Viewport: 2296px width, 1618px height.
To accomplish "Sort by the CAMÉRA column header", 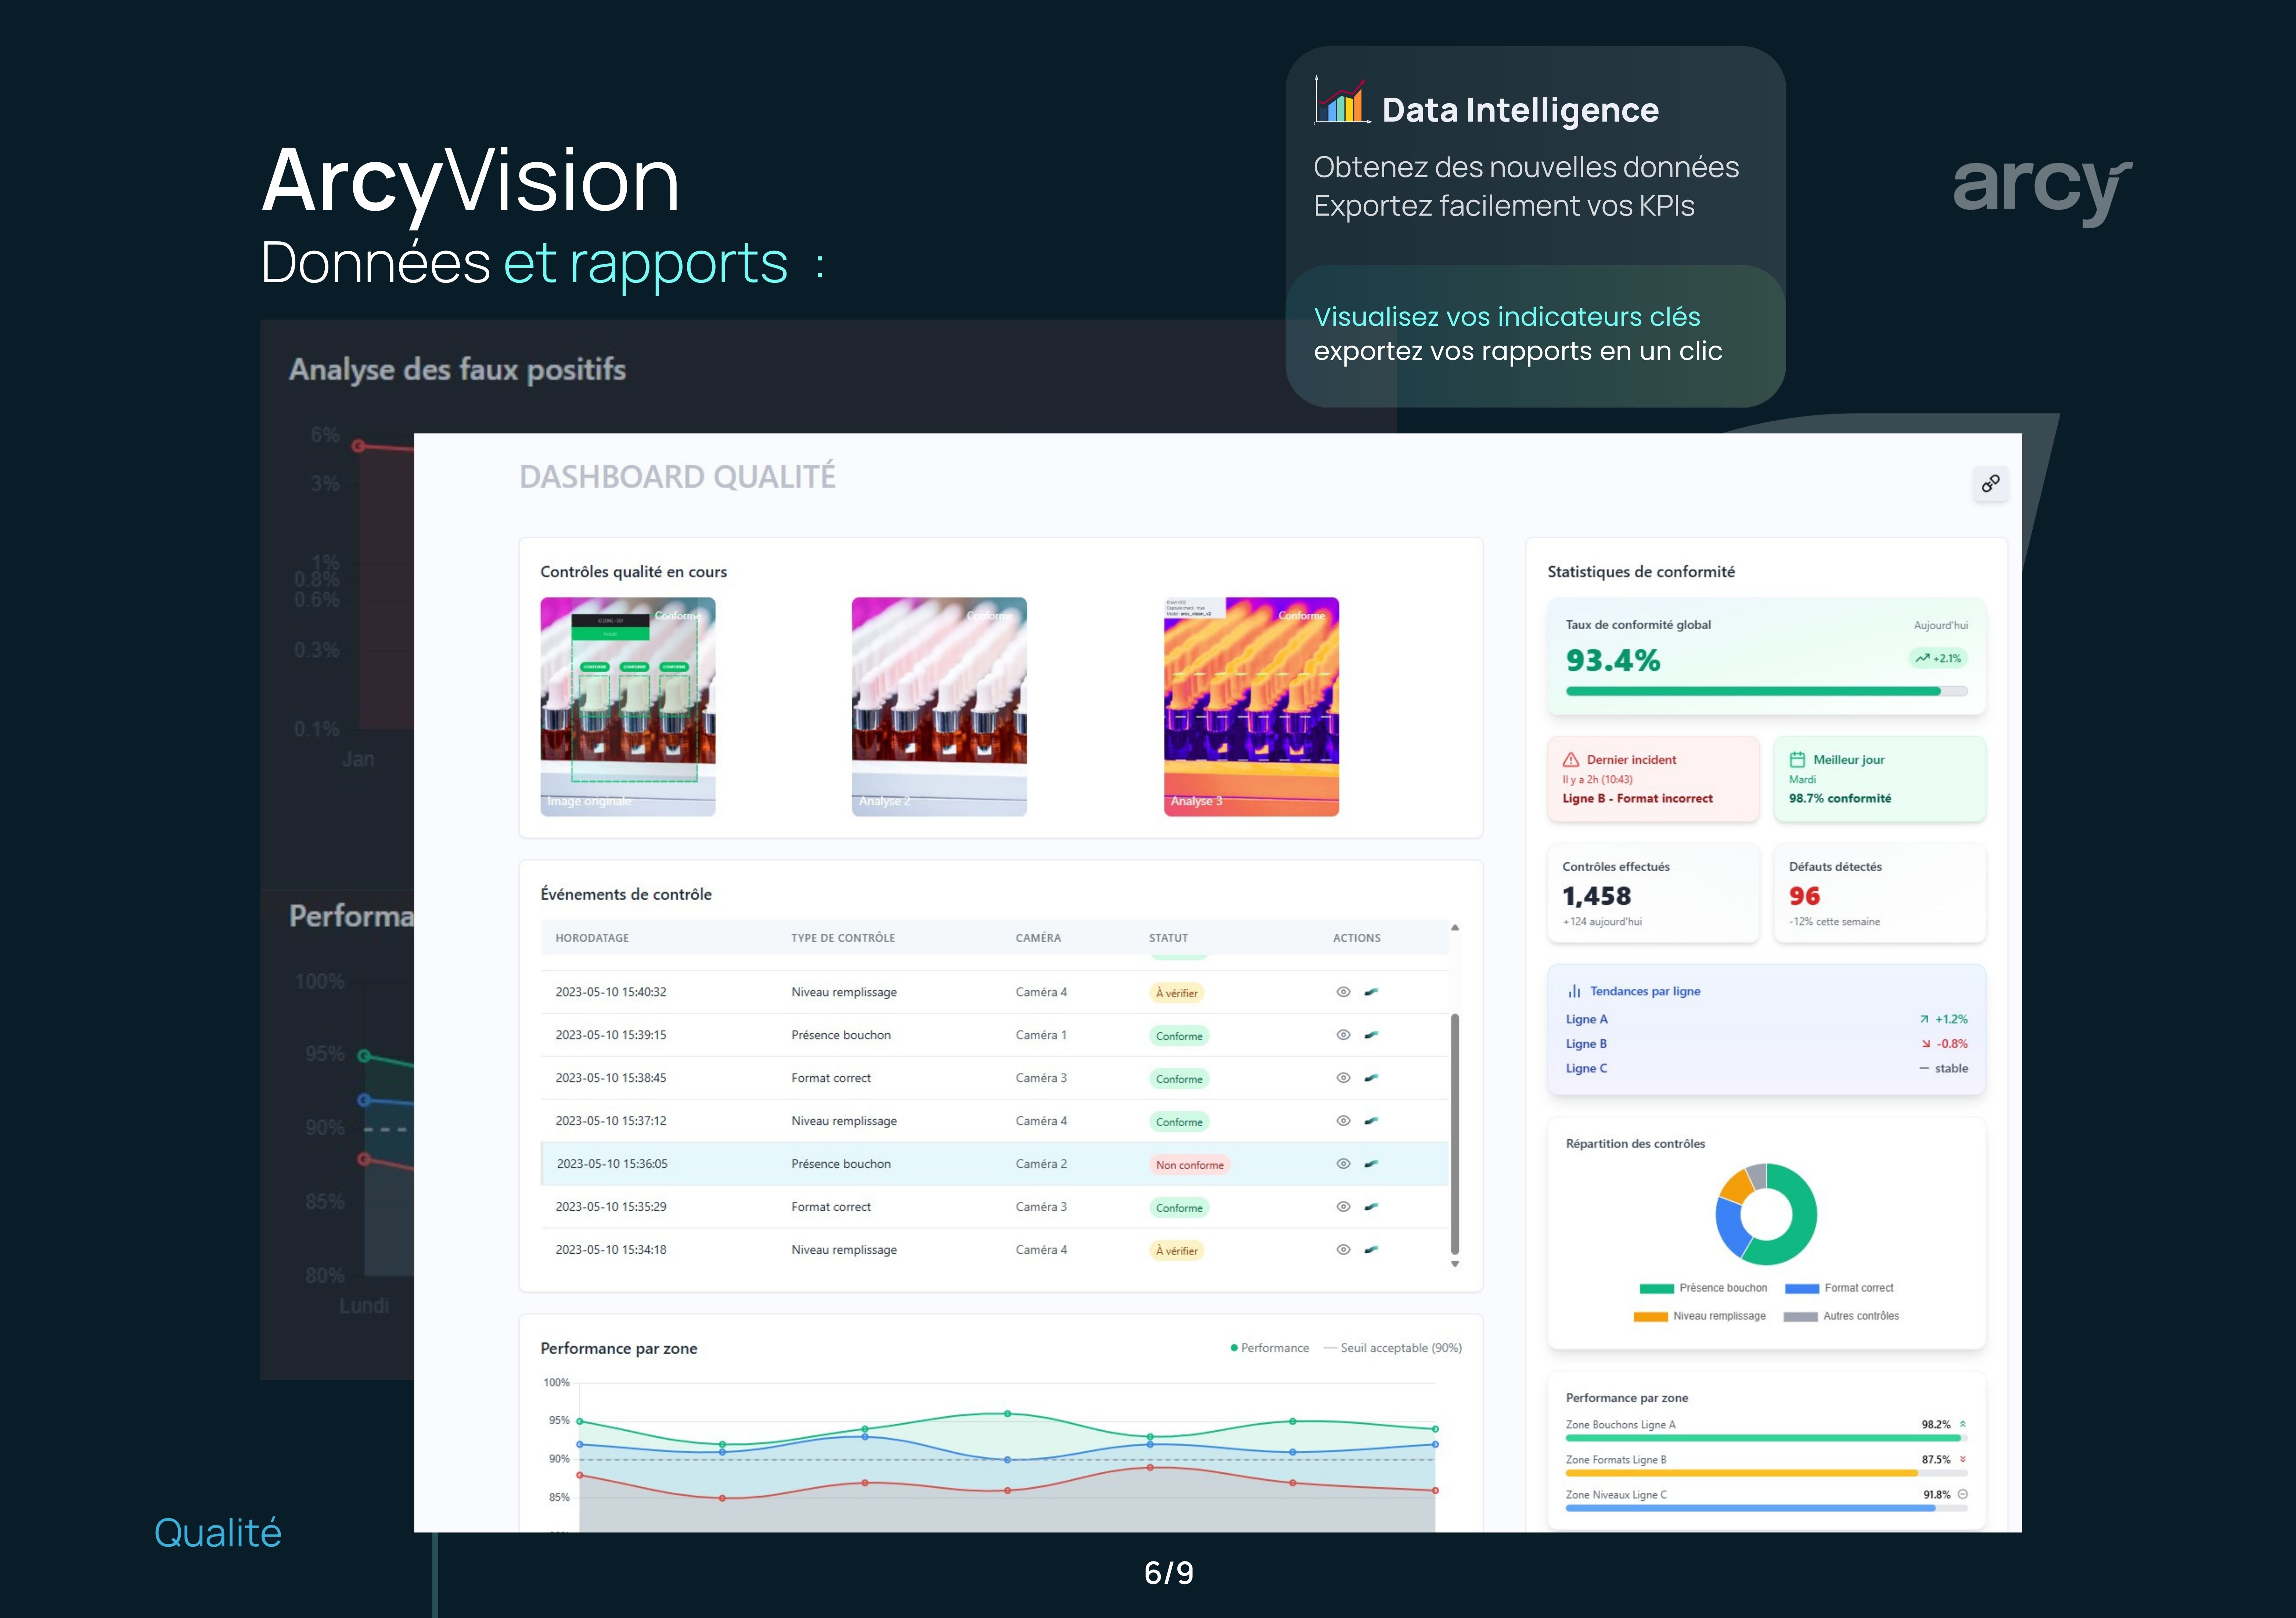I will (x=1038, y=938).
